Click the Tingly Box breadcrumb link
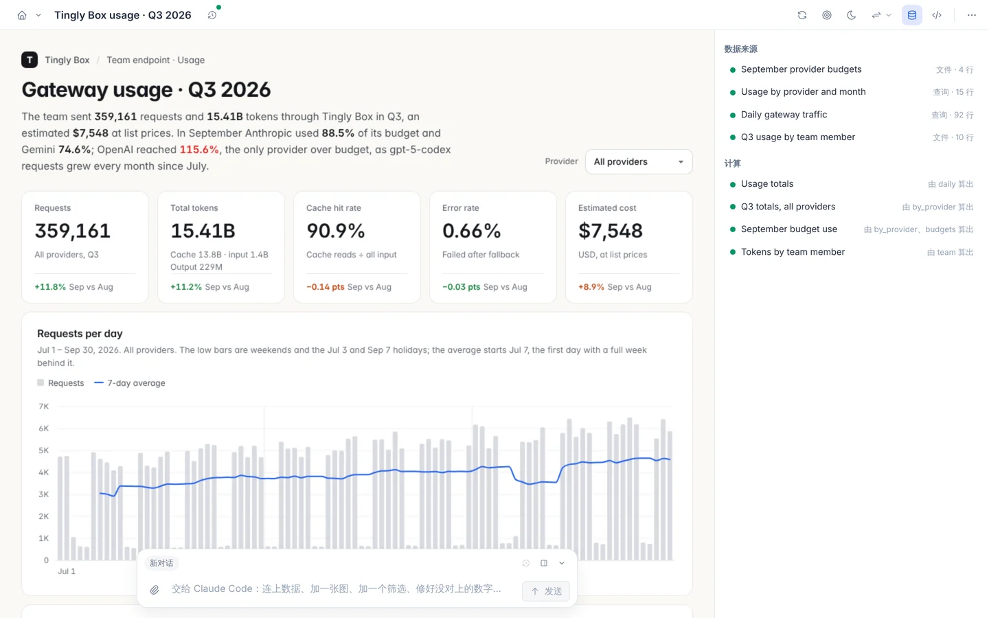Image resolution: width=989 pixels, height=618 pixels. [x=67, y=60]
